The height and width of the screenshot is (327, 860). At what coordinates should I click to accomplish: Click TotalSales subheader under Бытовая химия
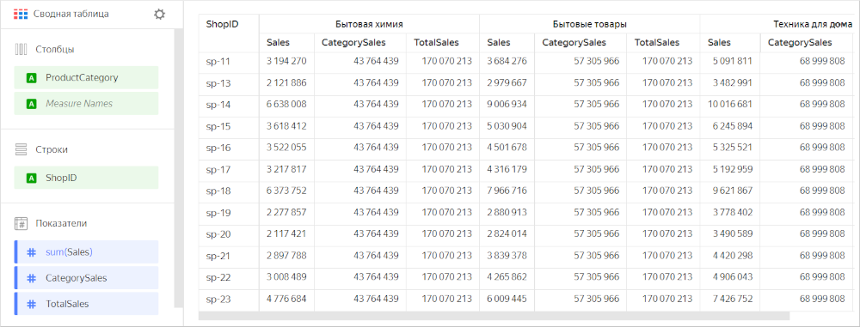tap(437, 43)
